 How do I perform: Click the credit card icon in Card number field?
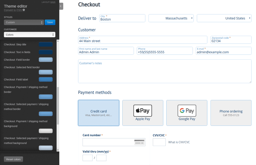139,142
